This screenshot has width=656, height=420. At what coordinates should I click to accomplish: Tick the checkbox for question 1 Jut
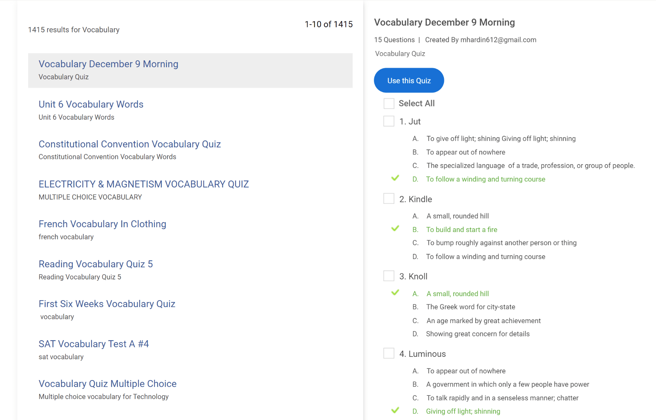point(389,121)
